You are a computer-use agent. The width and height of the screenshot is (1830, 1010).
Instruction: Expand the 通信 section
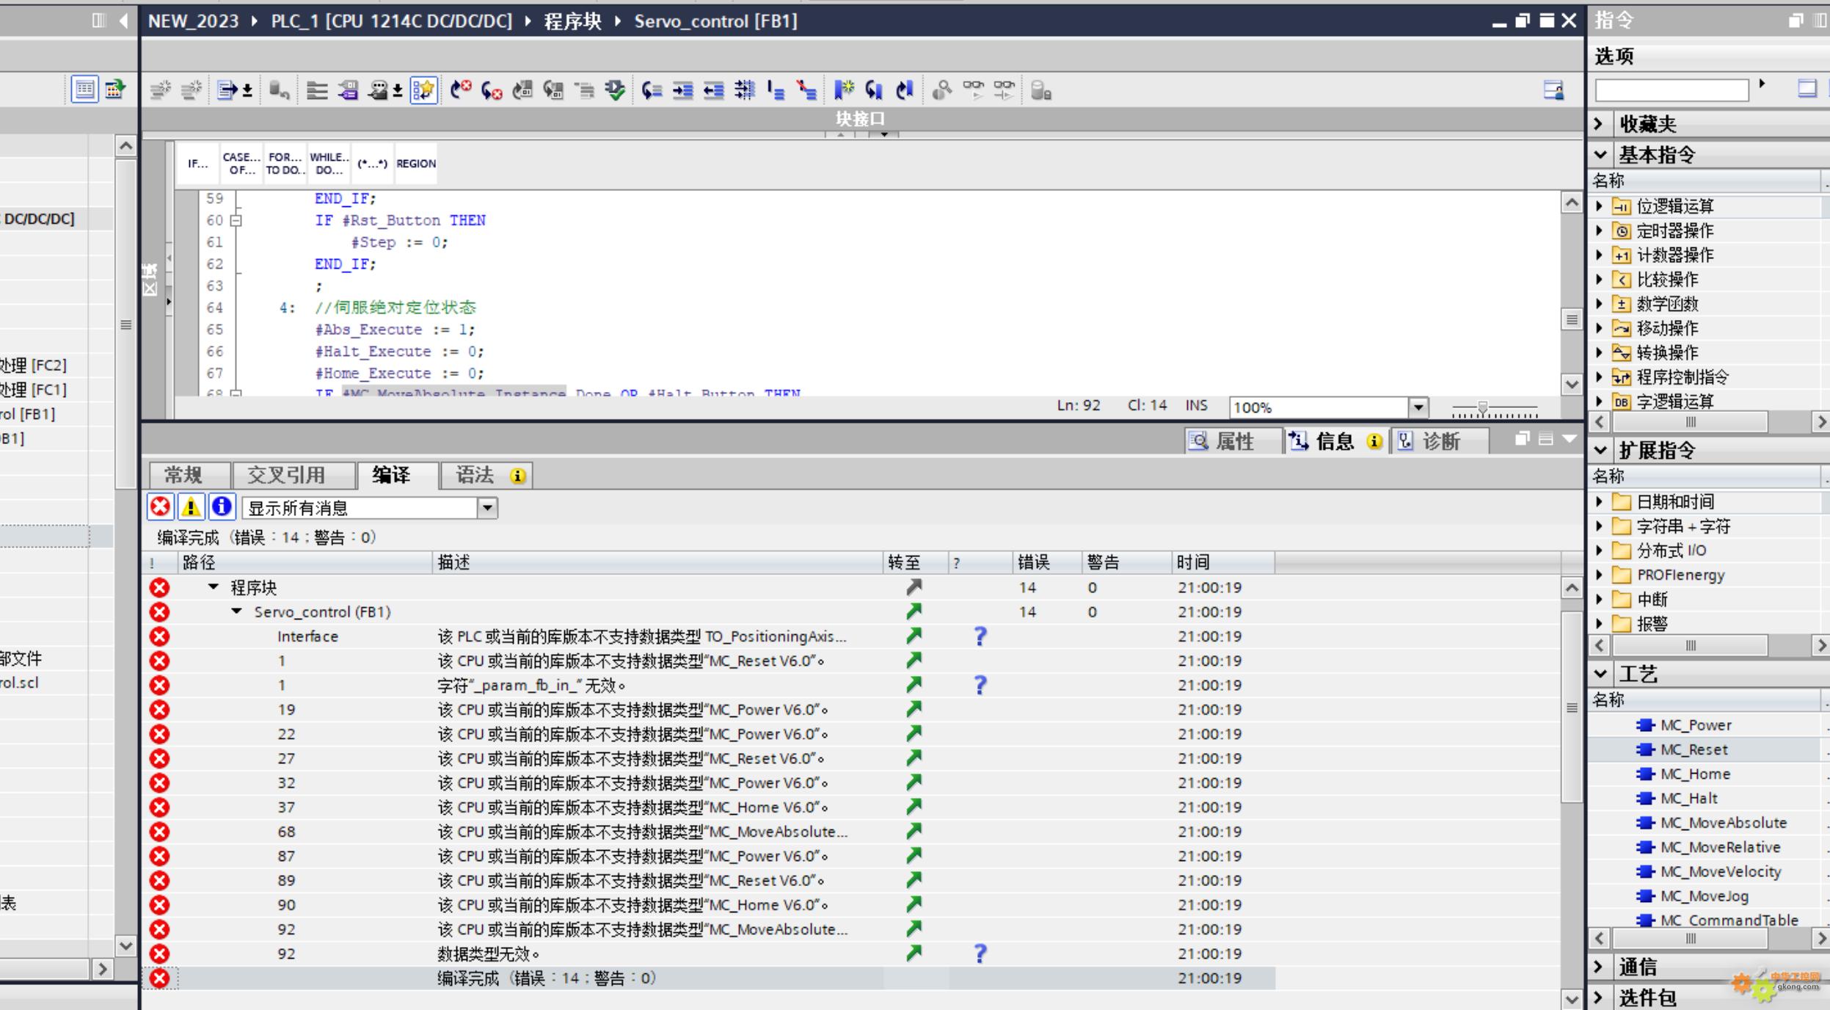point(1600,967)
